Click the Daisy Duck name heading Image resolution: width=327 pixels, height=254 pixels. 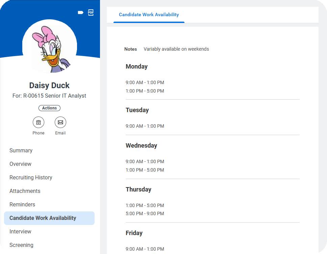click(x=49, y=85)
